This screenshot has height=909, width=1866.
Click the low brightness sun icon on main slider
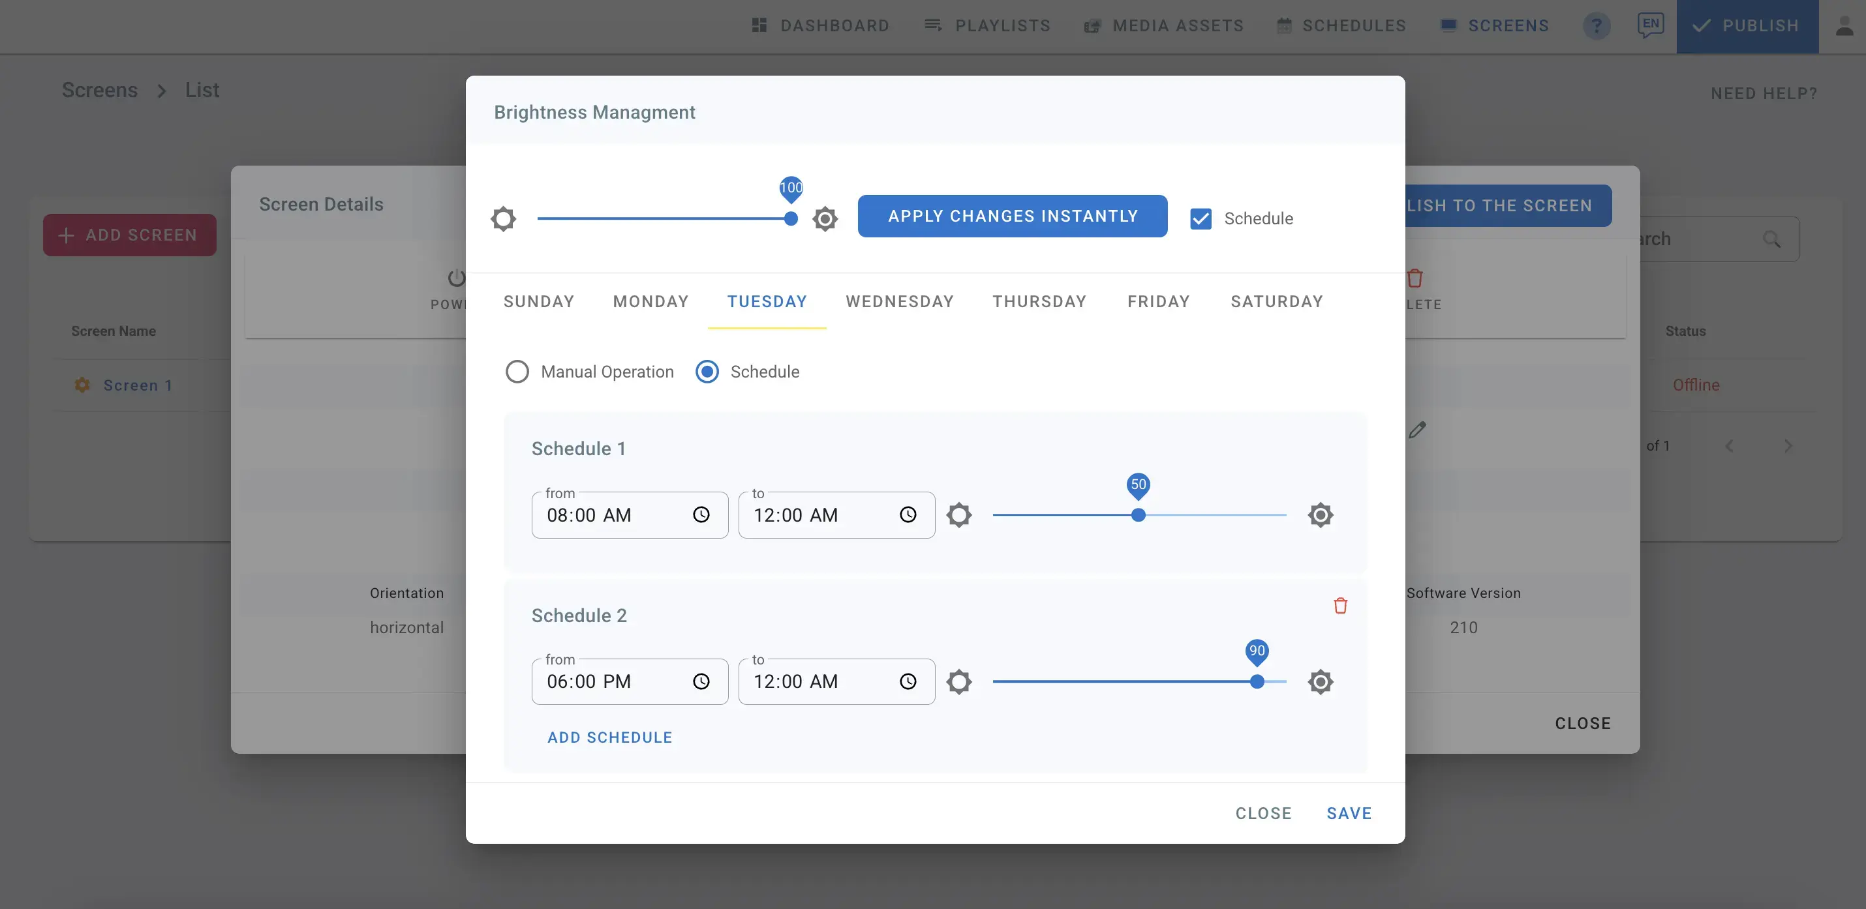[503, 218]
